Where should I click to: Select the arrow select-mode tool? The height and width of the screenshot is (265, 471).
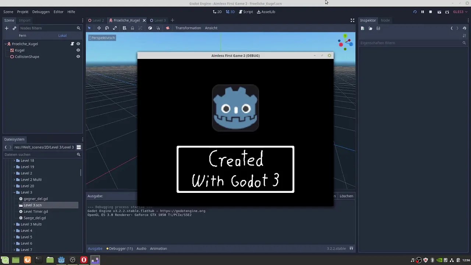[89, 28]
